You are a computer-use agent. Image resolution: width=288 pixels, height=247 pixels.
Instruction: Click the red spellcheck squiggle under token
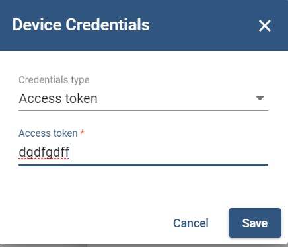(x=44, y=158)
